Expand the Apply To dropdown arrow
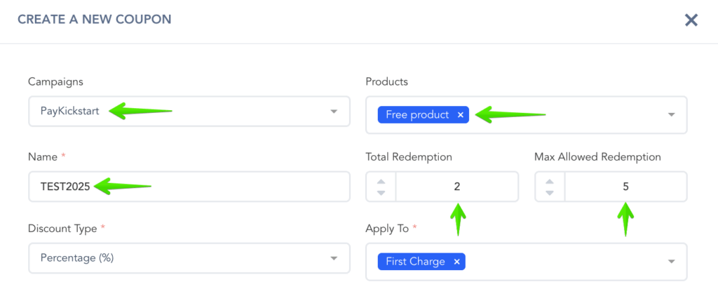The width and height of the screenshot is (718, 289). tap(670, 262)
